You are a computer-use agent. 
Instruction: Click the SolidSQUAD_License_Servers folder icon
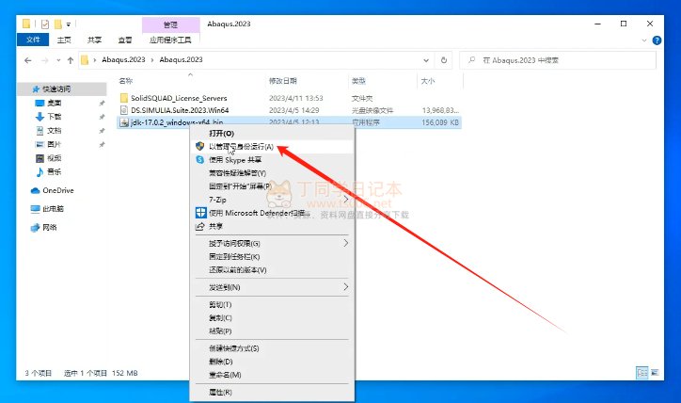point(124,98)
